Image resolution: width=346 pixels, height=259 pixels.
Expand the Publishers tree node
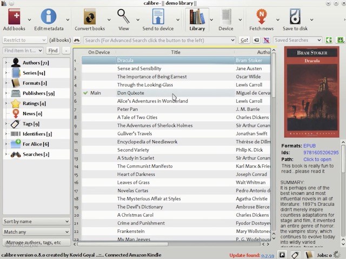click(x=6, y=93)
